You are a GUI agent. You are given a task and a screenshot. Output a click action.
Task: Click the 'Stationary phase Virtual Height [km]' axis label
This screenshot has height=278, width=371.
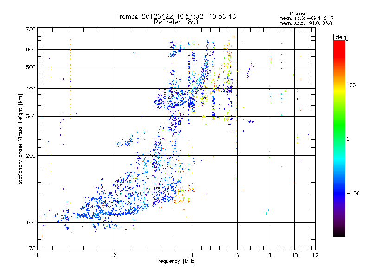tap(20, 139)
